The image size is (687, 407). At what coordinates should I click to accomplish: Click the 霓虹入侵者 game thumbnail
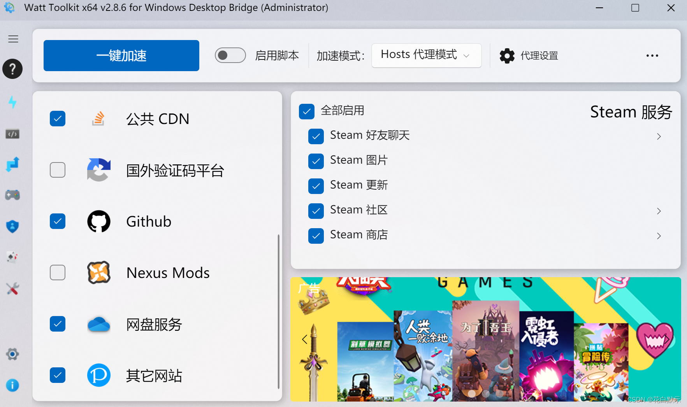(546, 356)
